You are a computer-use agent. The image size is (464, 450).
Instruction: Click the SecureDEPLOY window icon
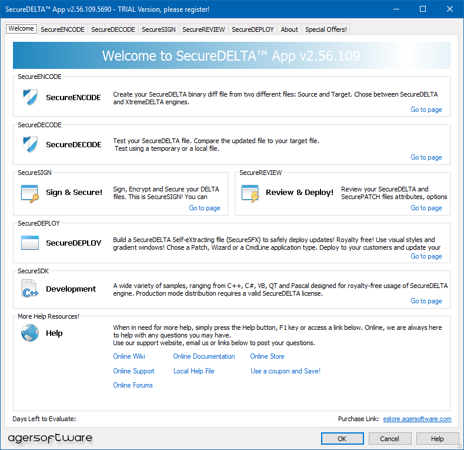tap(30, 243)
